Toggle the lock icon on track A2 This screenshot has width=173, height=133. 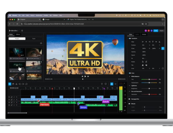(x=12, y=105)
